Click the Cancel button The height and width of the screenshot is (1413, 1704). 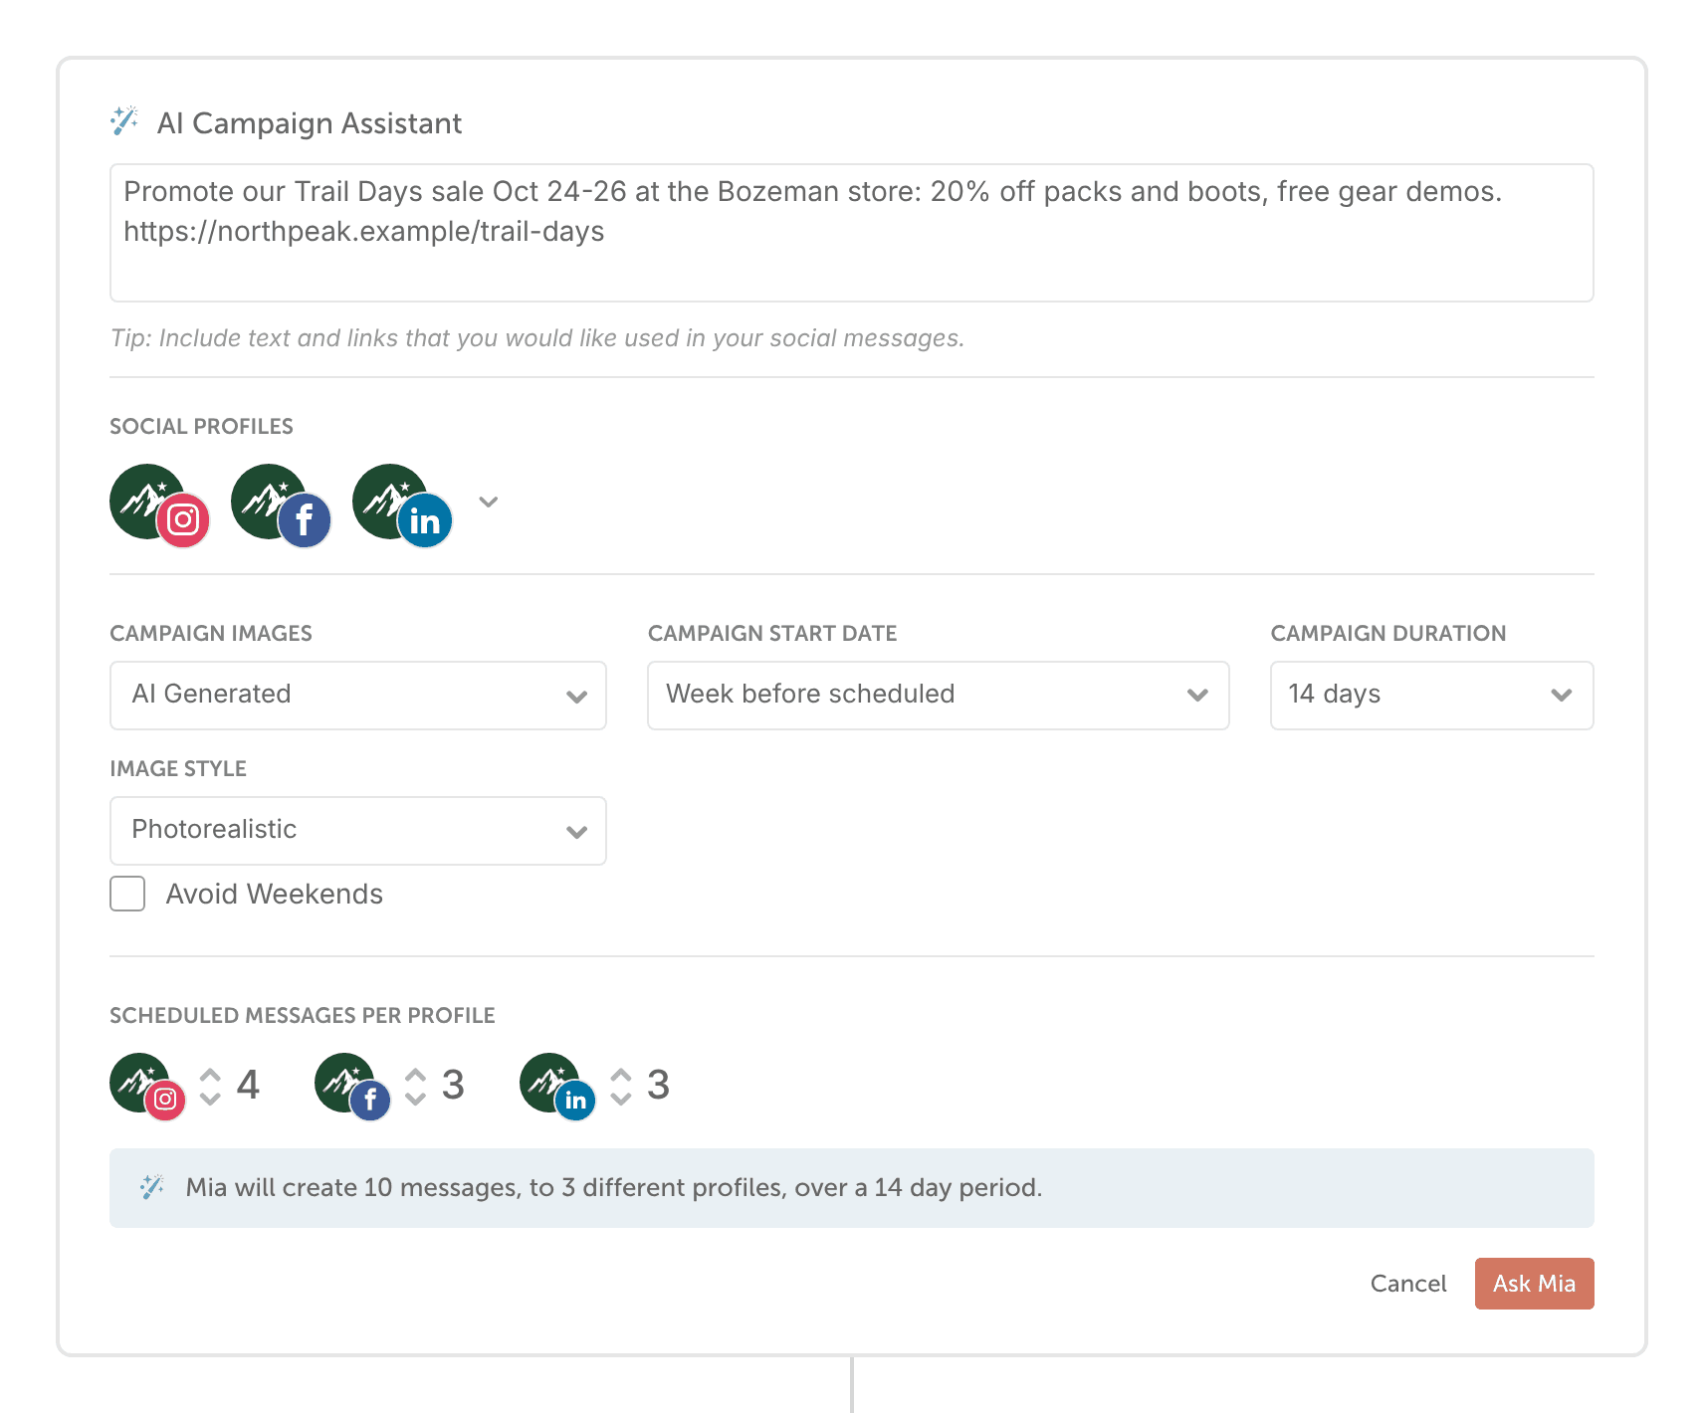(1408, 1284)
